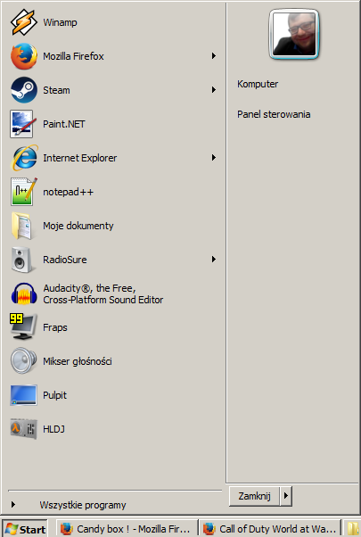361x537 pixels.
Task: Expand the RadioSure submenu arrow
Action: click(x=214, y=260)
